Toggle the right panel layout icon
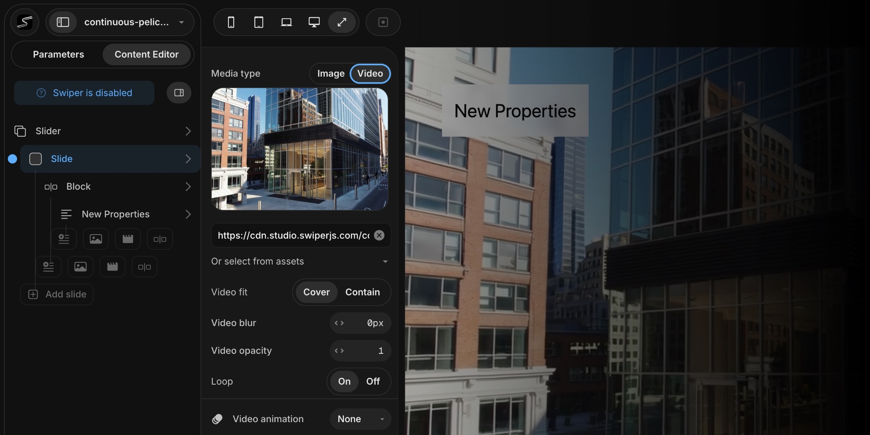Screen dimensions: 870x435 (x=179, y=93)
